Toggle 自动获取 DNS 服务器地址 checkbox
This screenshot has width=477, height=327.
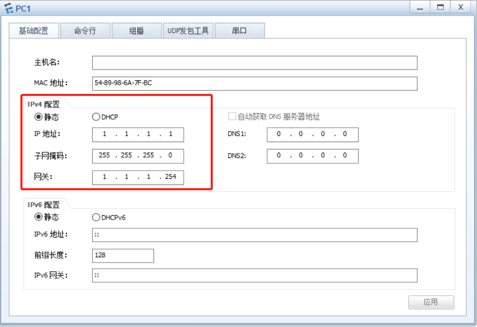coord(232,116)
